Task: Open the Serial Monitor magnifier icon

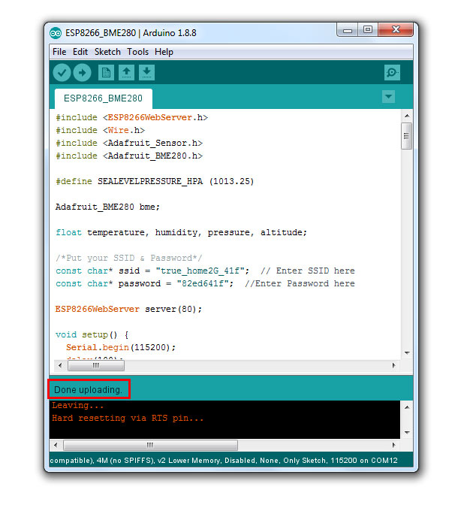Action: click(x=392, y=72)
